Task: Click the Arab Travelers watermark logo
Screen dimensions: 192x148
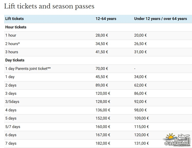Action: (177, 140)
